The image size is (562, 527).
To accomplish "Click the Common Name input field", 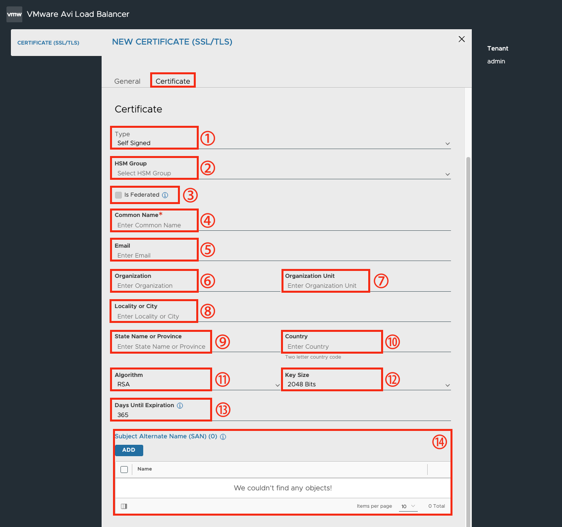I will (x=282, y=225).
